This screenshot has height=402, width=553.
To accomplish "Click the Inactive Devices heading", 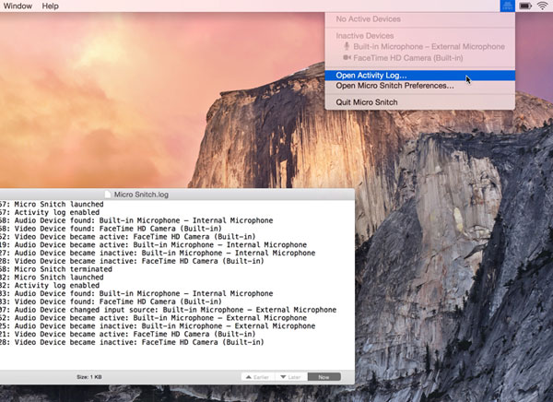I will (365, 36).
